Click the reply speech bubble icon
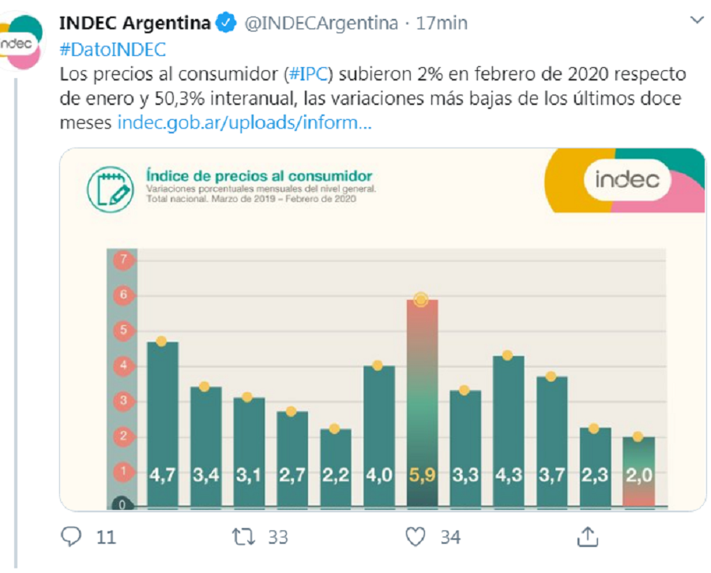The image size is (711, 573). click(71, 537)
